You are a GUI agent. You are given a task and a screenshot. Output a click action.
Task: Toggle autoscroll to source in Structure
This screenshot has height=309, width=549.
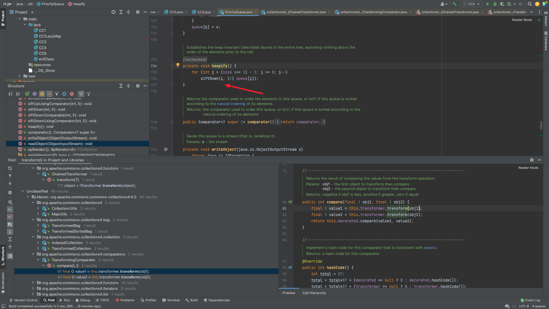pyautogui.click(x=81, y=94)
